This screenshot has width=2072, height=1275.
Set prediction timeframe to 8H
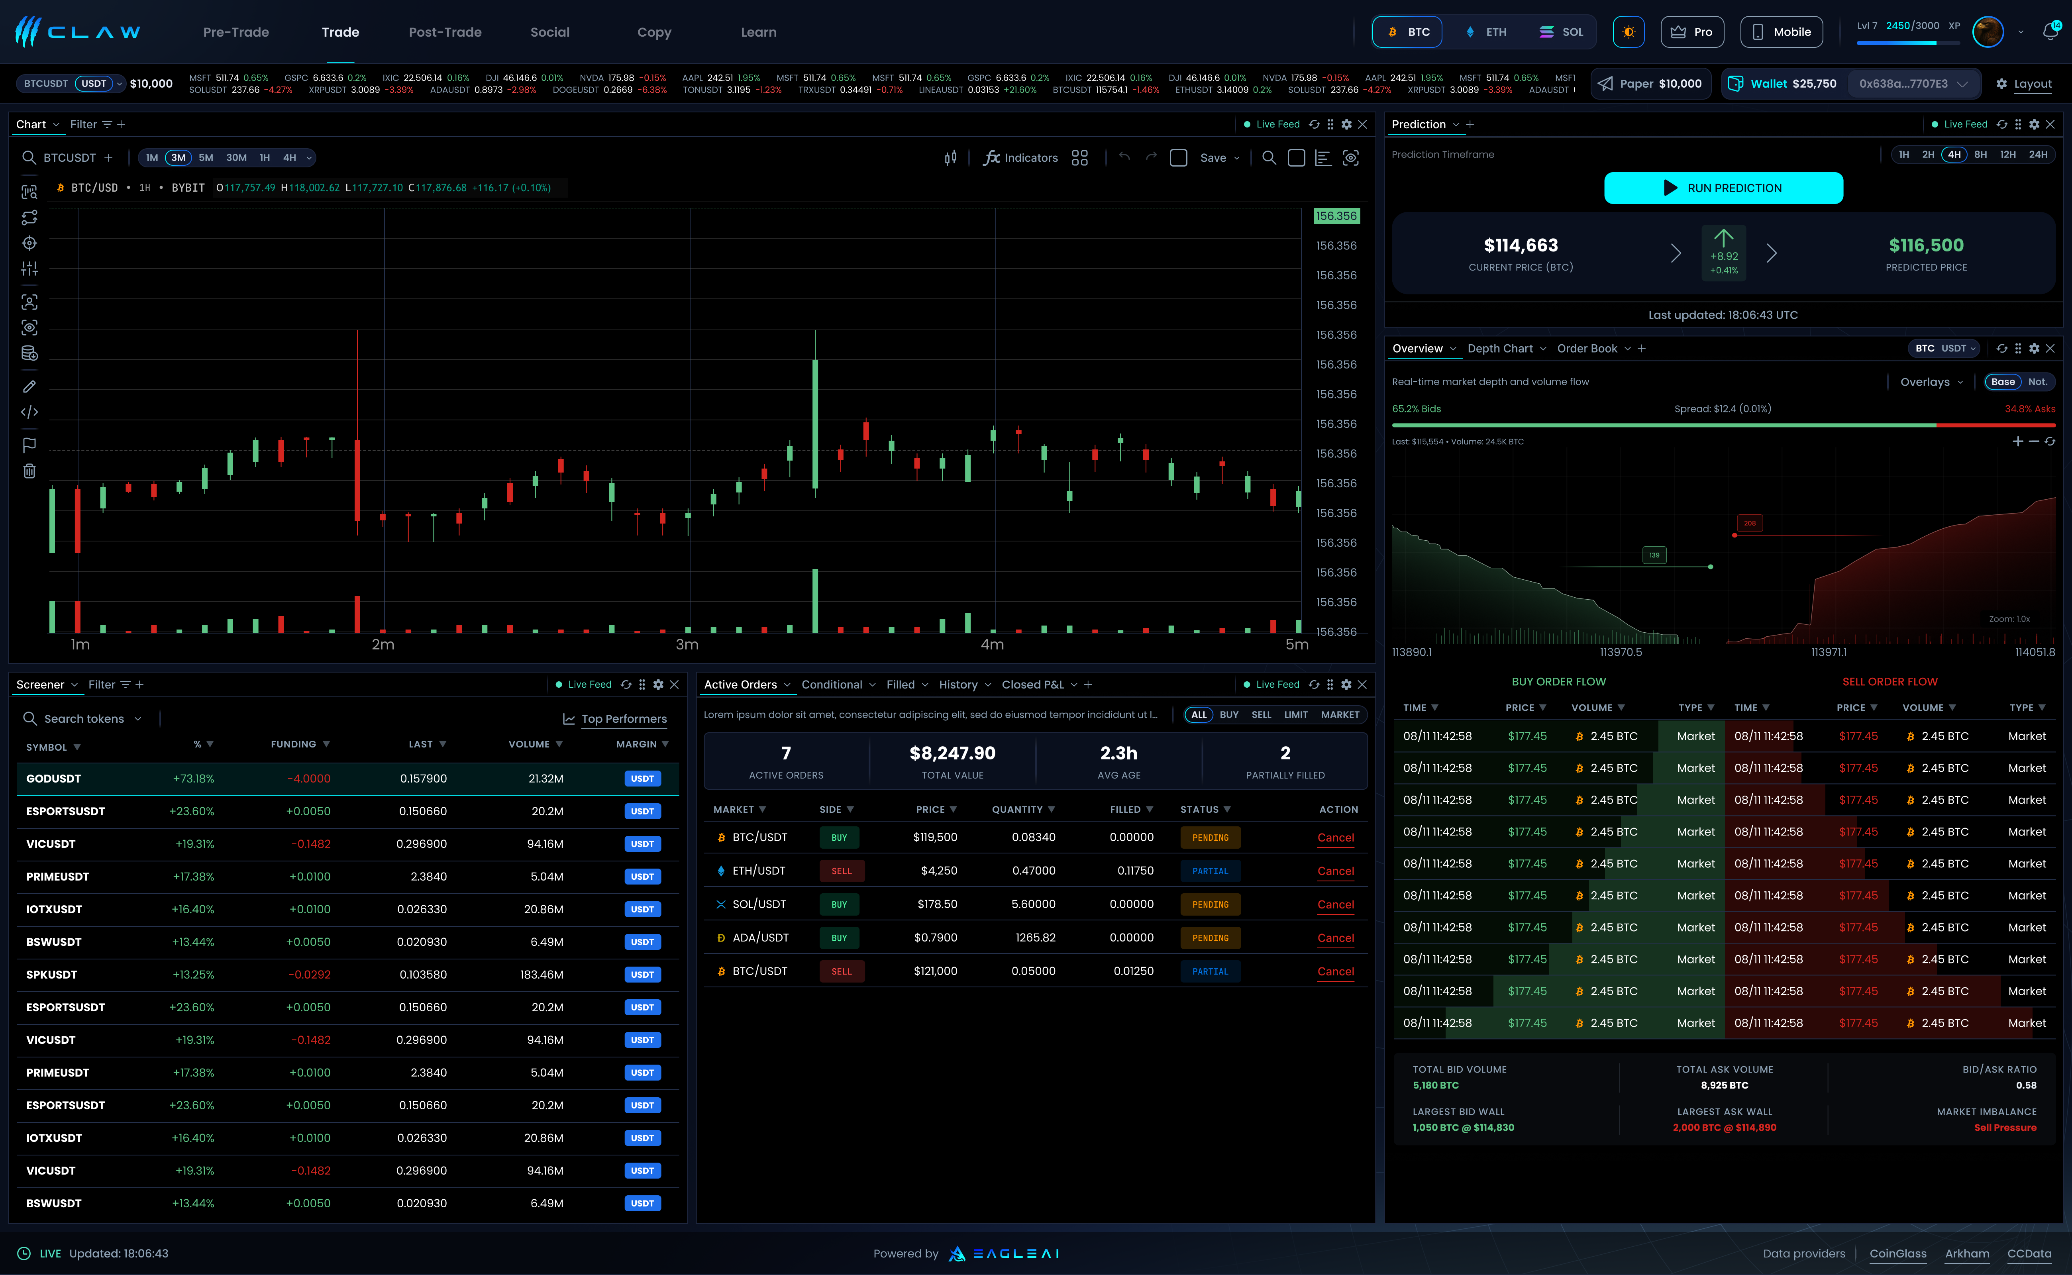tap(1980, 154)
